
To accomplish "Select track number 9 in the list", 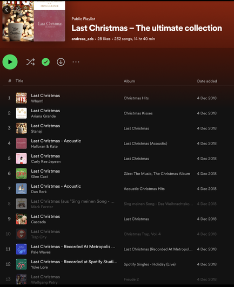I will [9, 218].
